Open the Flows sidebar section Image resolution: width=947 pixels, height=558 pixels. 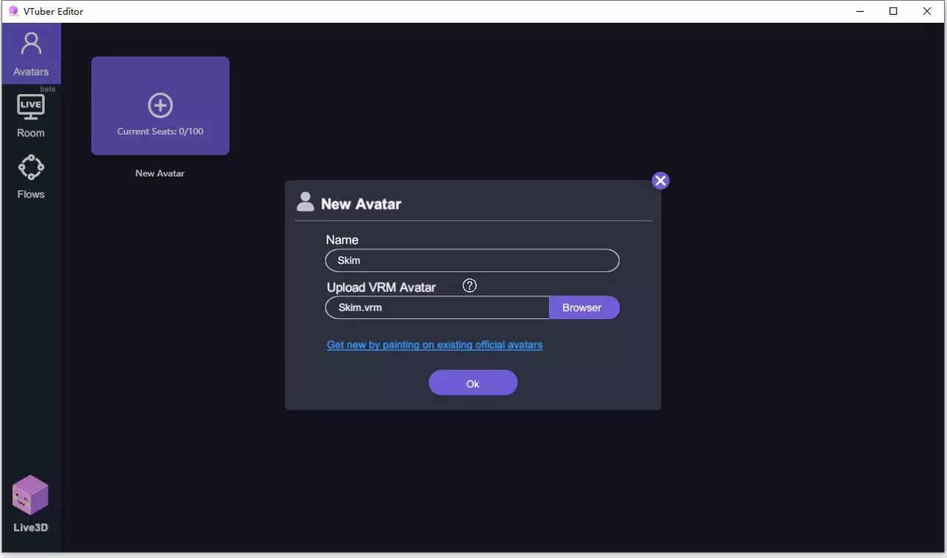[31, 177]
